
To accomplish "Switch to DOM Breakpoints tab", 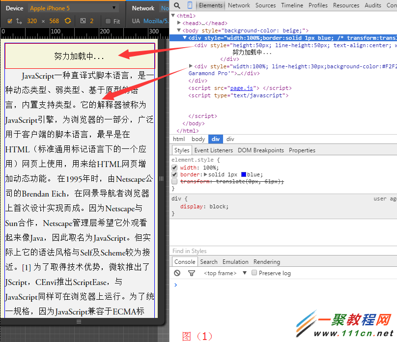I will [260, 150].
